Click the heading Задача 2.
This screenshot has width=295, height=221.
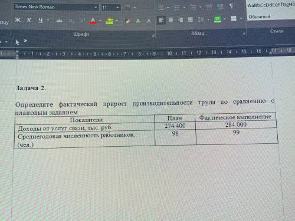[31, 88]
